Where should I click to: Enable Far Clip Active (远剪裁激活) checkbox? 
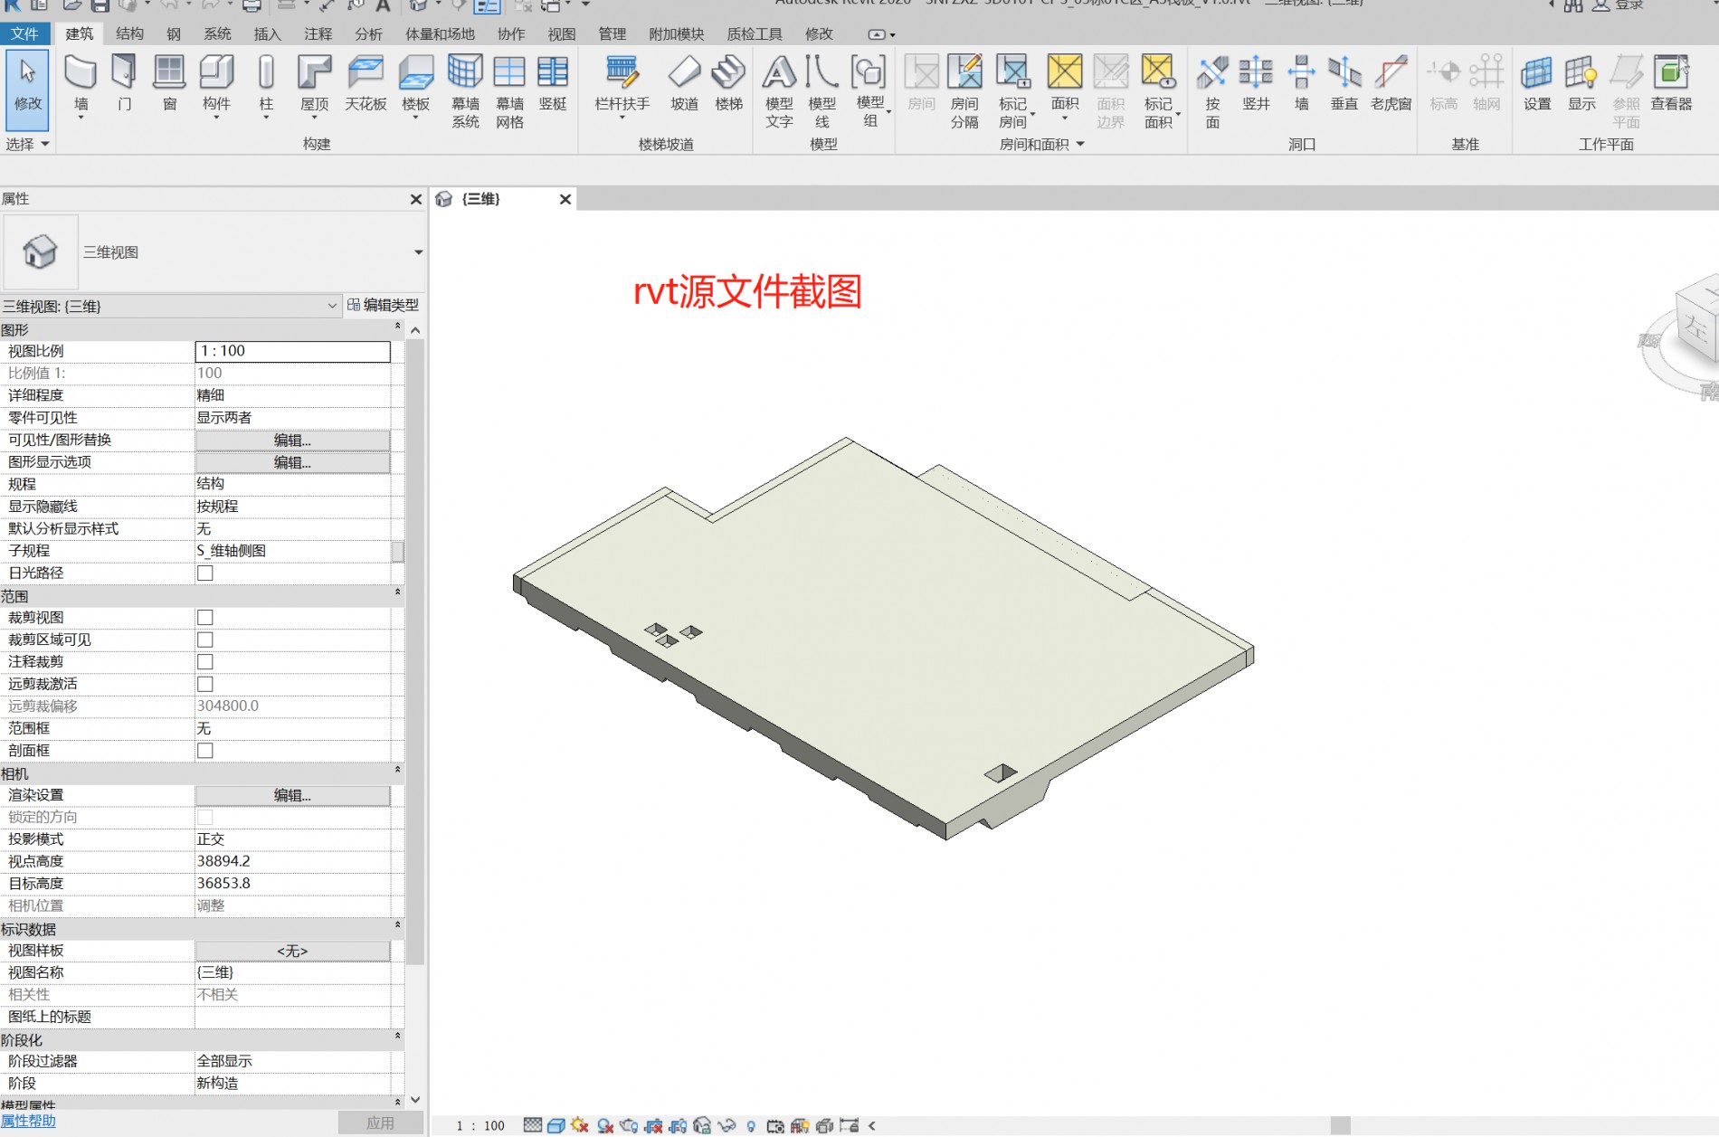pos(205,684)
